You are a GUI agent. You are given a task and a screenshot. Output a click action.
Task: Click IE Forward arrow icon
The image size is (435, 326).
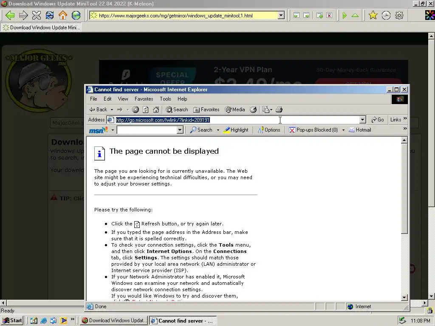(119, 110)
